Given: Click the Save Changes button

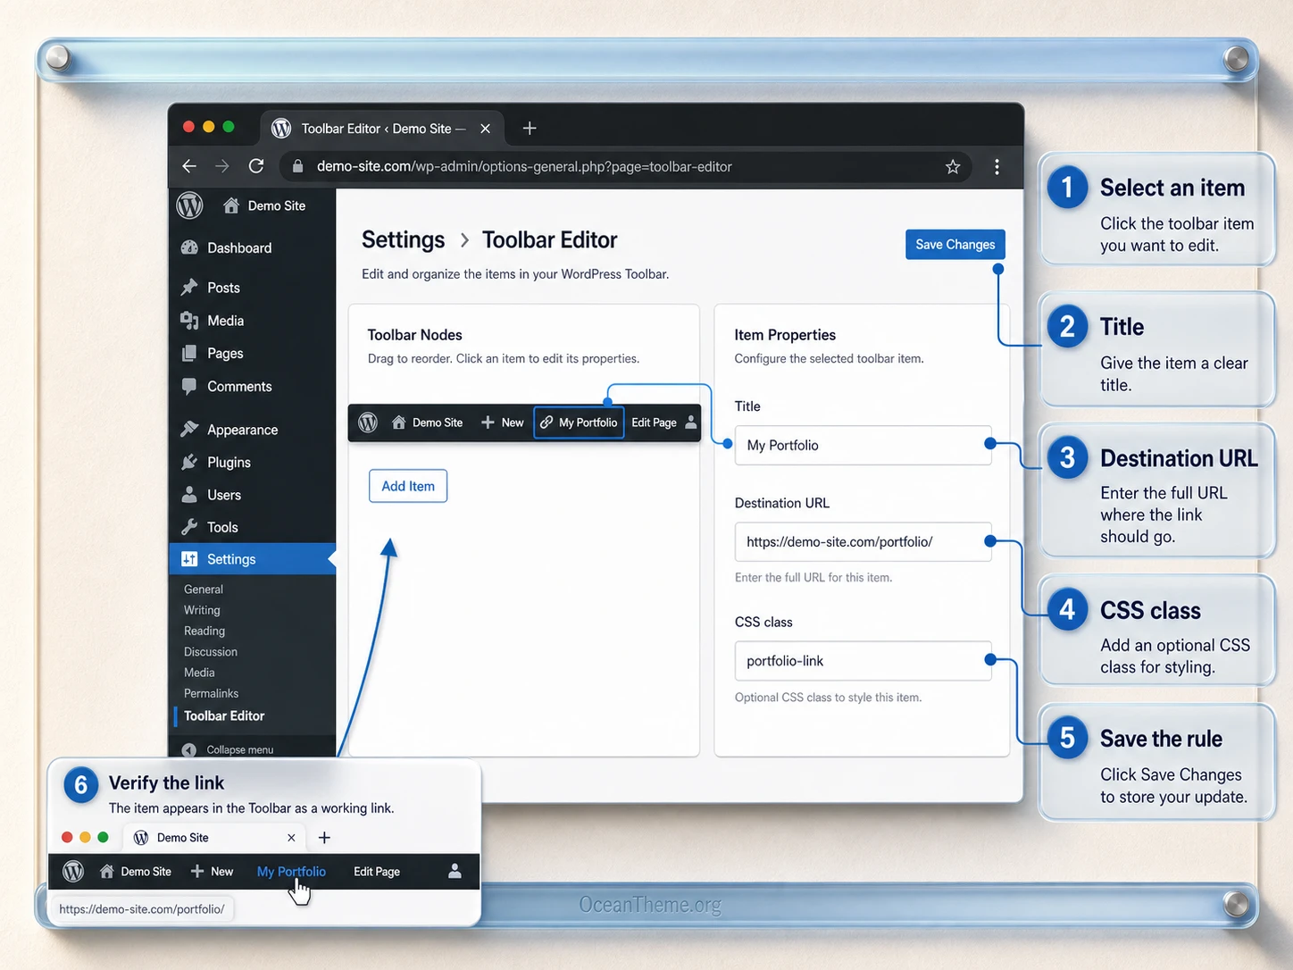Looking at the screenshot, I should pos(955,245).
